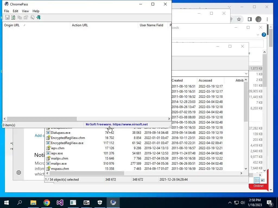
Task: Switch to 7-Zip on the taskbar
Action: click(87, 203)
